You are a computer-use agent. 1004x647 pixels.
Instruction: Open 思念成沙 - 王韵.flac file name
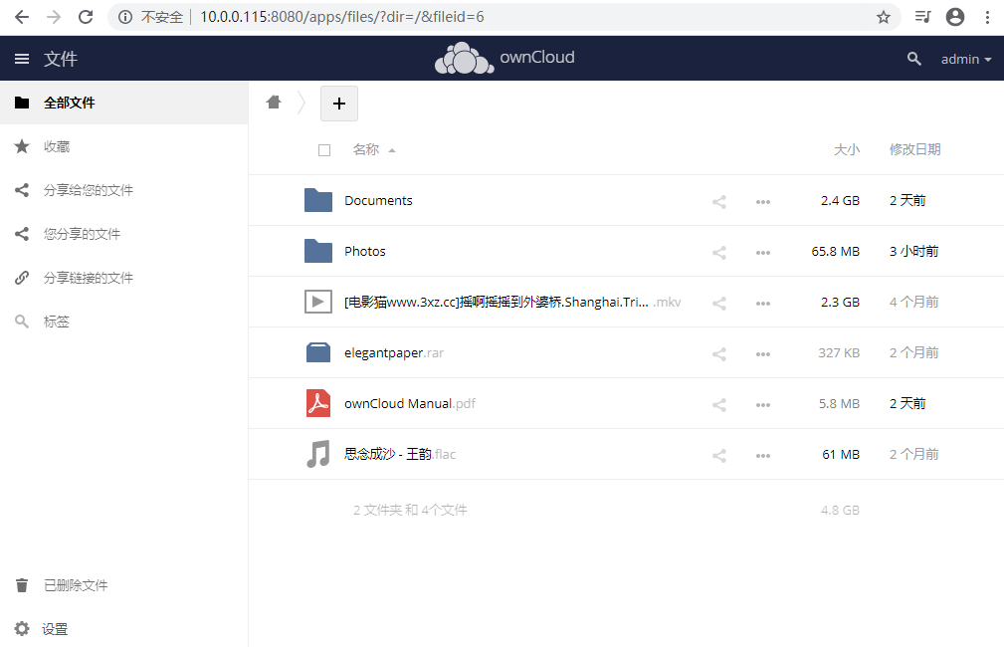click(x=400, y=454)
